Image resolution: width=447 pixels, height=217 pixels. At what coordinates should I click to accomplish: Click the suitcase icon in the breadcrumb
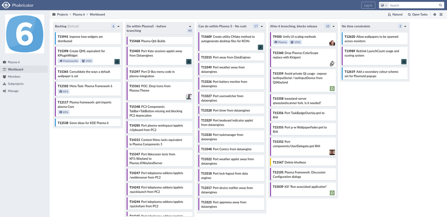point(54,14)
